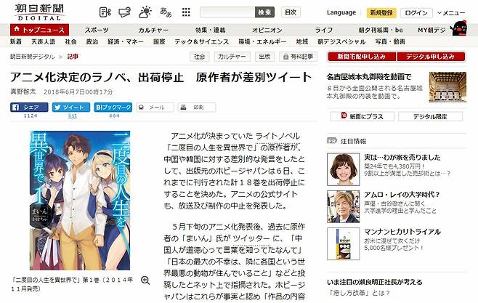Open 政治 in the sub navigation
The width and height of the screenshot is (478, 303).
pos(92,41)
